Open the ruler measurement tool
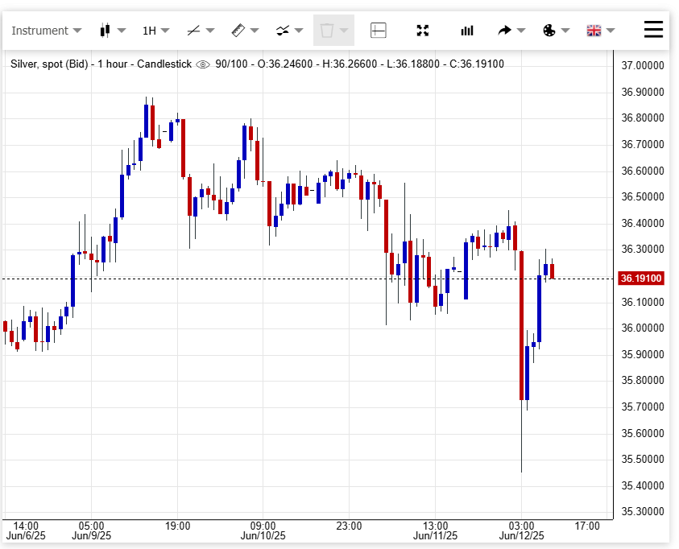The width and height of the screenshot is (679, 549). [x=238, y=31]
